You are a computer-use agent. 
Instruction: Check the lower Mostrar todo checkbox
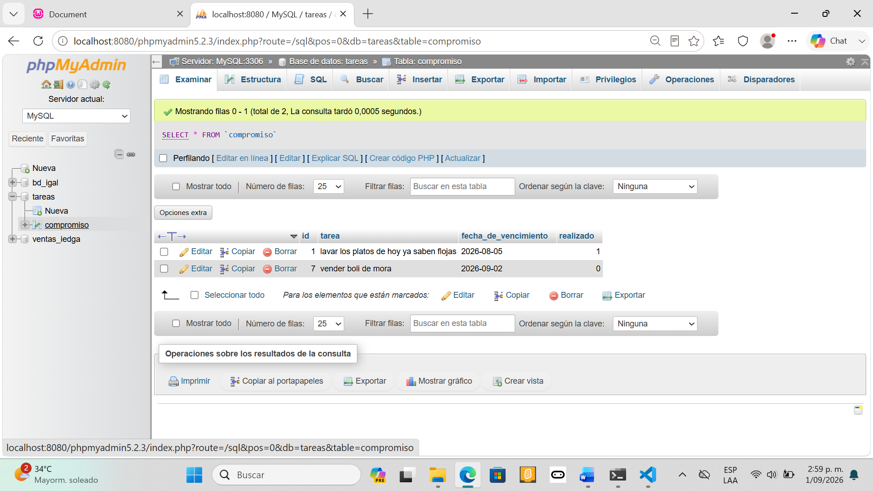[176, 323]
